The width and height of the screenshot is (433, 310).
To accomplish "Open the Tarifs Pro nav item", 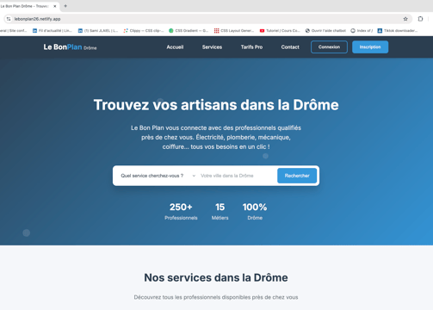I will (x=251, y=47).
